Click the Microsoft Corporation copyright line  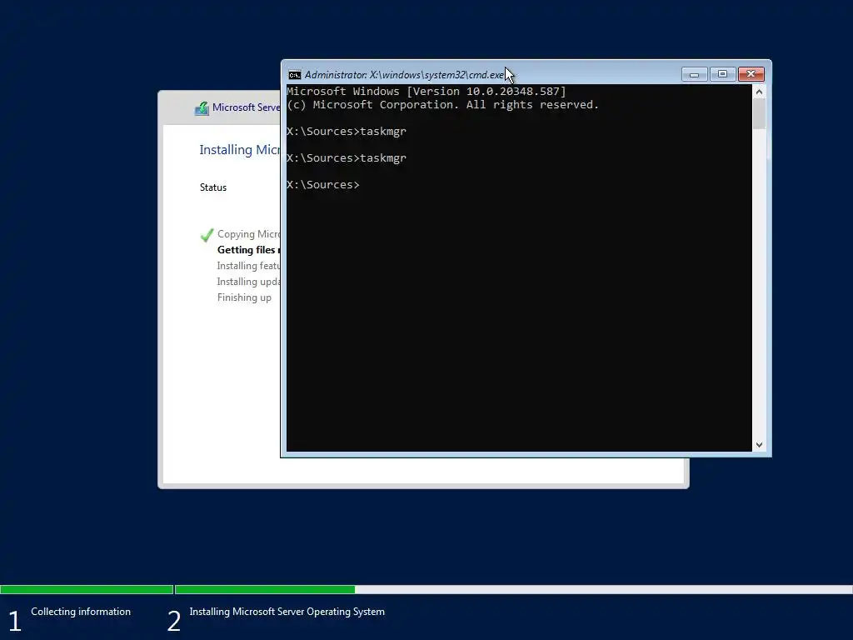tap(443, 104)
